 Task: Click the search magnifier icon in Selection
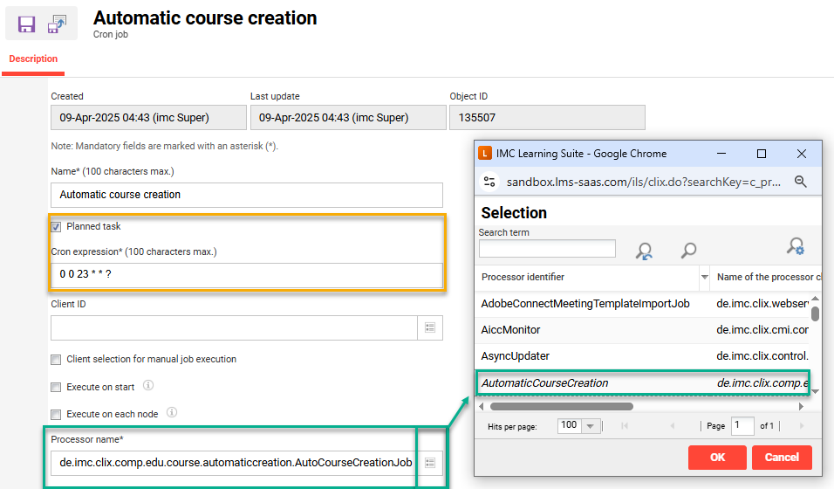click(688, 250)
